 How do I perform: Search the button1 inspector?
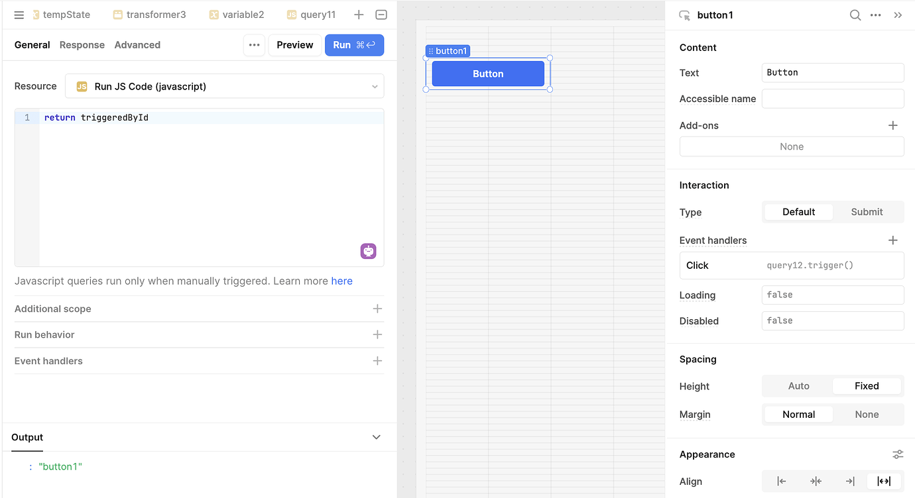click(855, 15)
